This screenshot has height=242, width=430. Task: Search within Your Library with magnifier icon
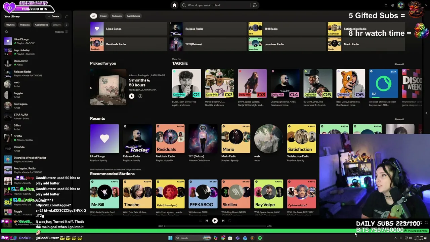[6, 32]
